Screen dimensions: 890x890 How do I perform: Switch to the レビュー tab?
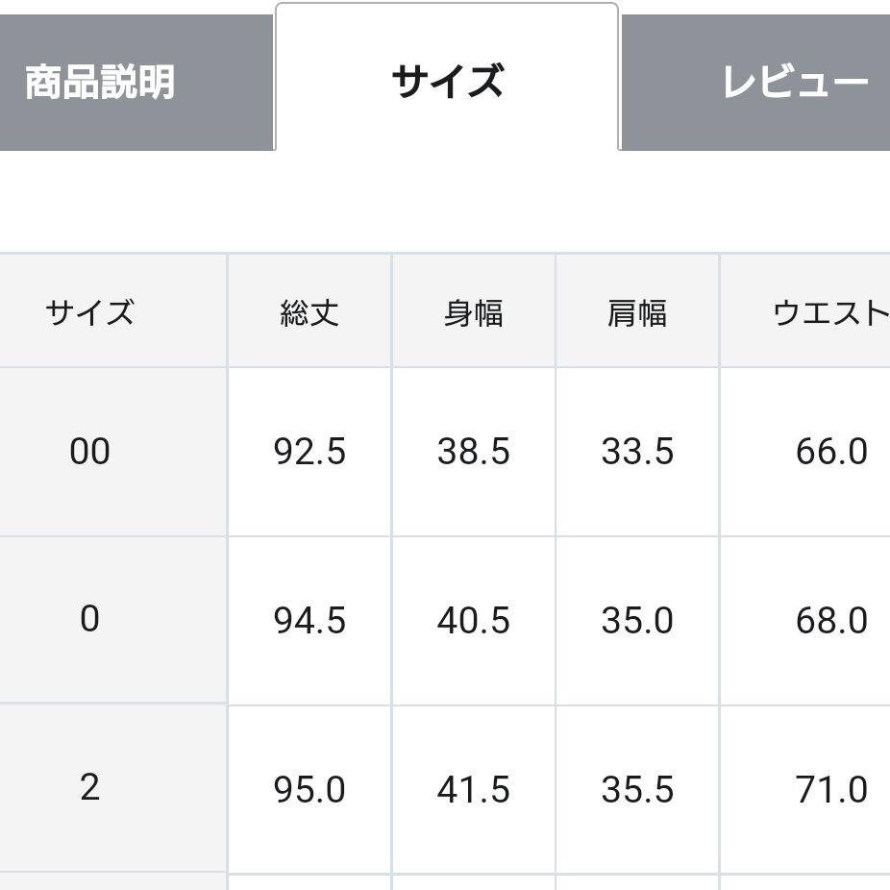pos(755,83)
